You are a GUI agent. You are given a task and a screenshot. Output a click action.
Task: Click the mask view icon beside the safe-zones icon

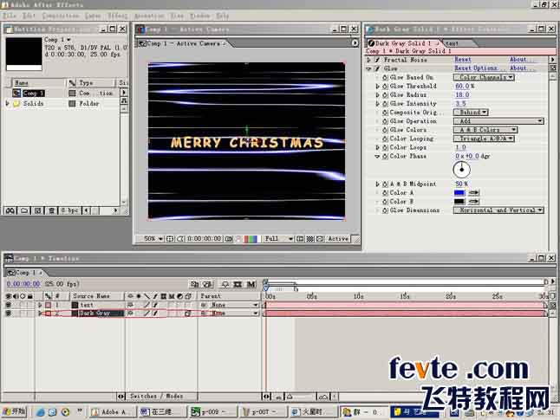(180, 239)
